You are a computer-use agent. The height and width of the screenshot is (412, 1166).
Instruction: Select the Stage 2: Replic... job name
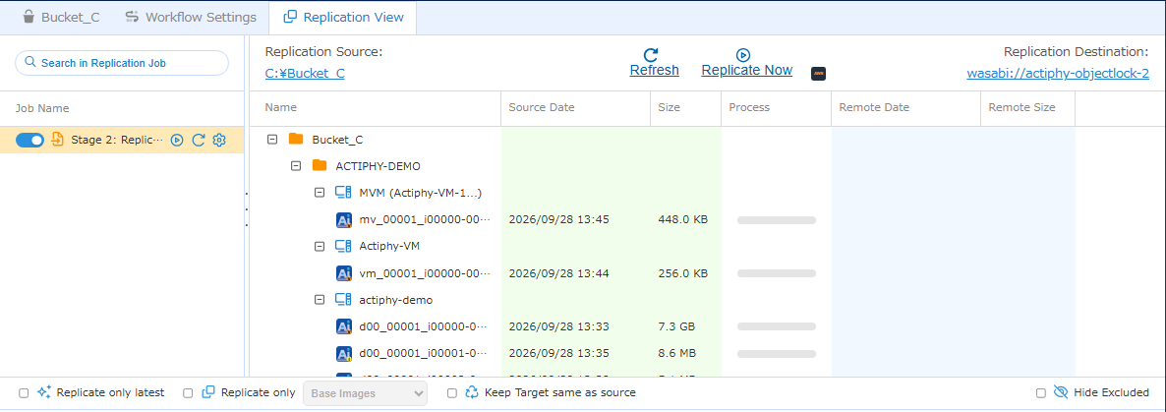(x=117, y=140)
